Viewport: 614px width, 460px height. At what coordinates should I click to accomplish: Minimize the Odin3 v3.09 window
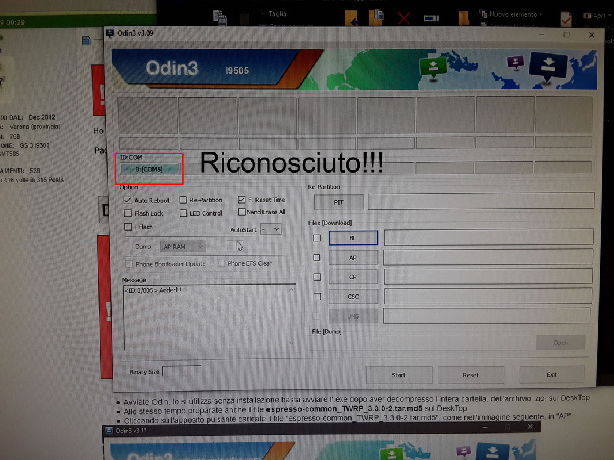[x=541, y=34]
